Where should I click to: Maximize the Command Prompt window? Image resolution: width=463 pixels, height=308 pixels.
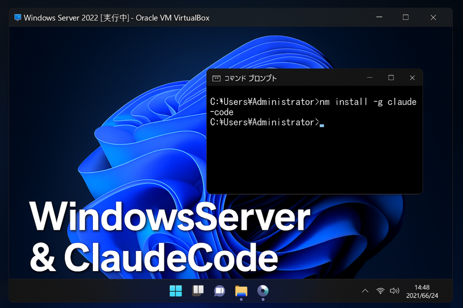pyautogui.click(x=391, y=78)
